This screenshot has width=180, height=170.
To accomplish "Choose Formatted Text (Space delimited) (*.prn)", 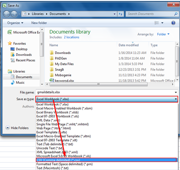I will (x=107, y=164).
